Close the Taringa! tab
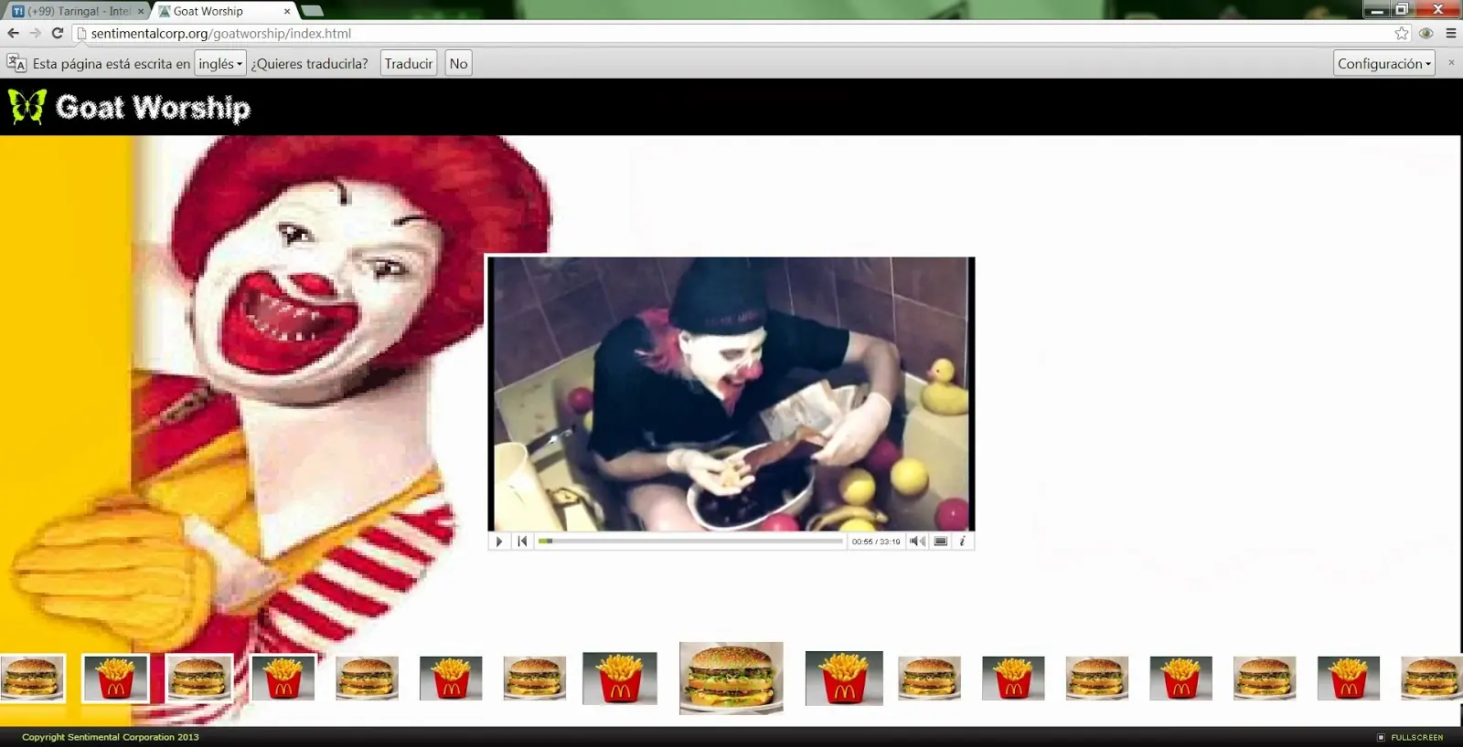The height and width of the screenshot is (747, 1463). [141, 11]
